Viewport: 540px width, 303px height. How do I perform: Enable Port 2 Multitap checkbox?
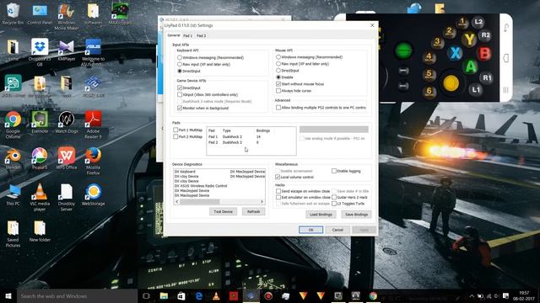(x=175, y=136)
